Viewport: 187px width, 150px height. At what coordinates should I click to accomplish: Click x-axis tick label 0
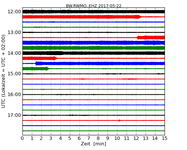coord(22,138)
